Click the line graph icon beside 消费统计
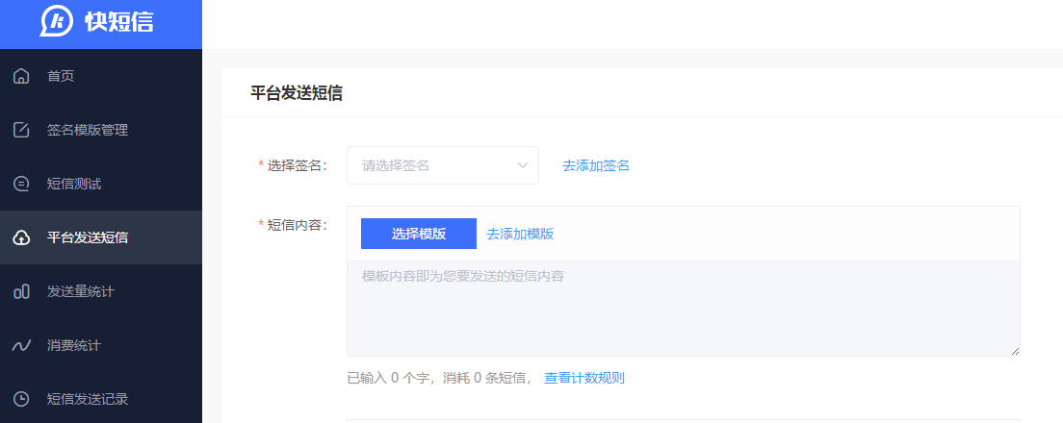 point(21,345)
